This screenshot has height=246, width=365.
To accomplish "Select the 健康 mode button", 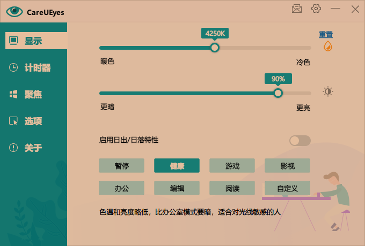I will point(177,166).
